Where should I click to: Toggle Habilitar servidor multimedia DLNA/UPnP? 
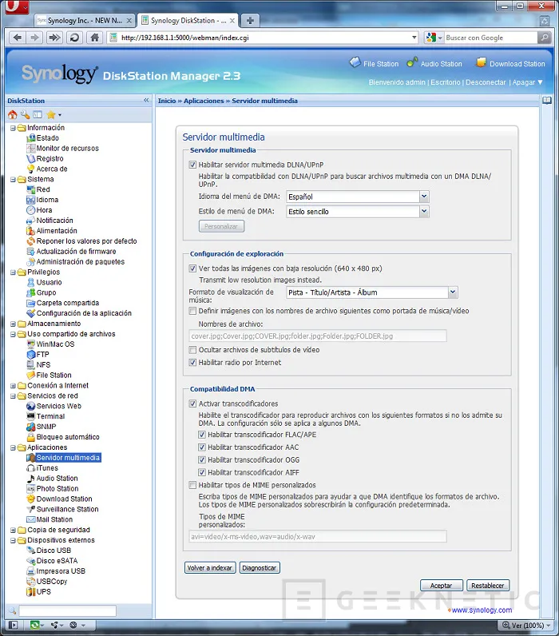(192, 165)
